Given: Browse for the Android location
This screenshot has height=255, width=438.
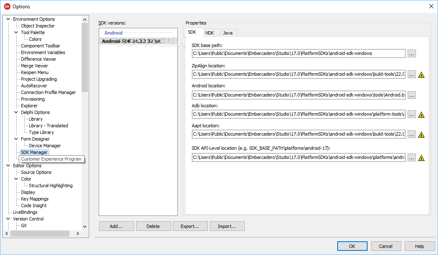Looking at the screenshot, I should pyautogui.click(x=411, y=95).
